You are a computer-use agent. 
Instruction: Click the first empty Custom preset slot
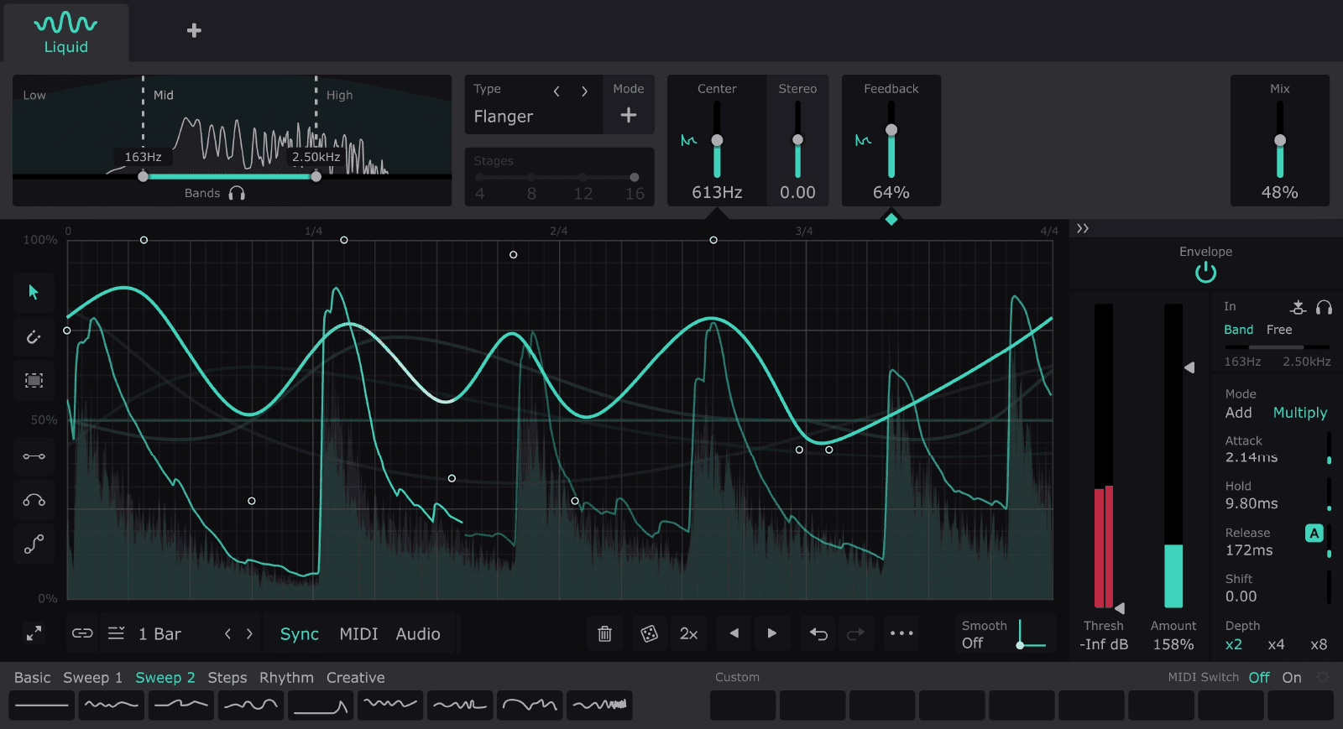click(743, 706)
